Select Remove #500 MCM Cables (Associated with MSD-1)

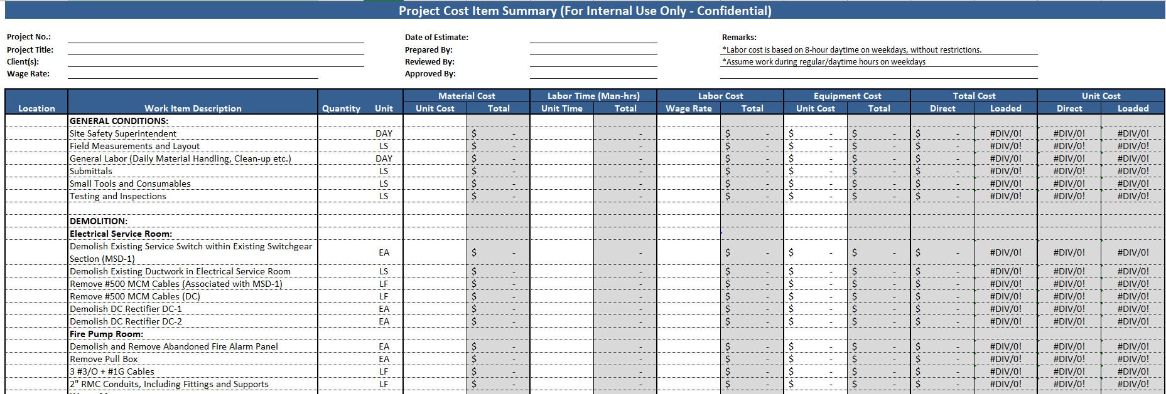click(x=193, y=284)
